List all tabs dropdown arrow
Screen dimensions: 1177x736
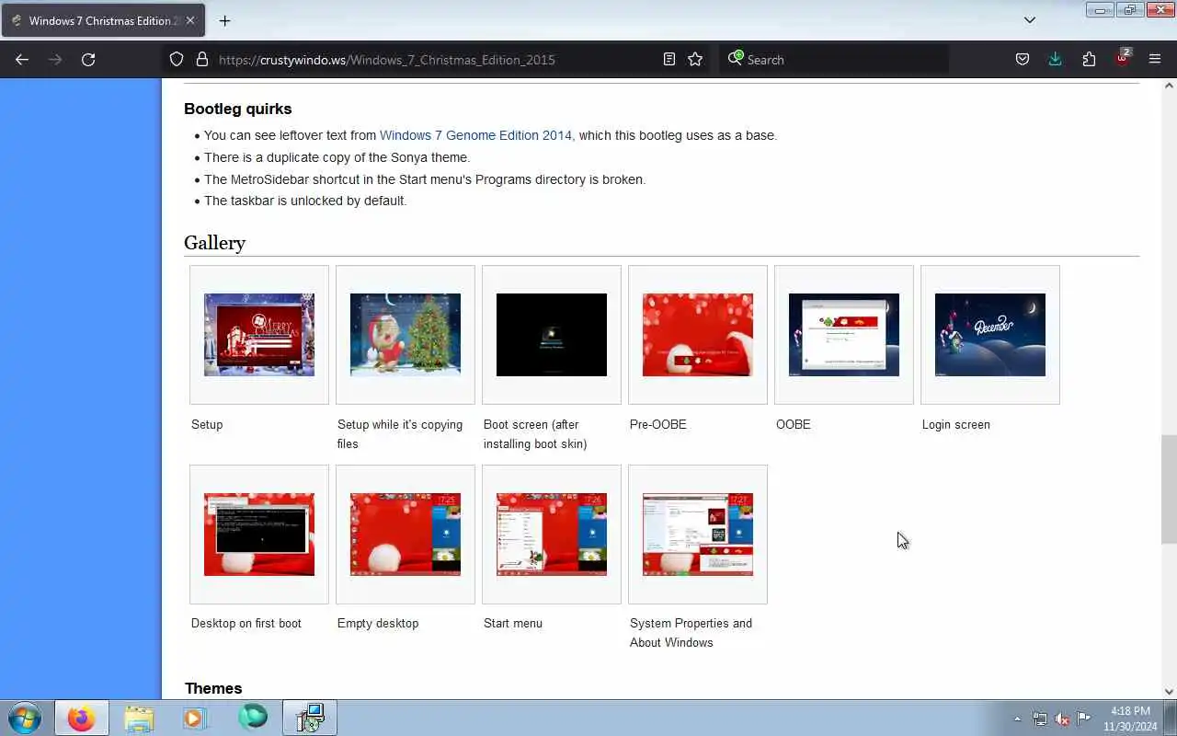[1030, 19]
